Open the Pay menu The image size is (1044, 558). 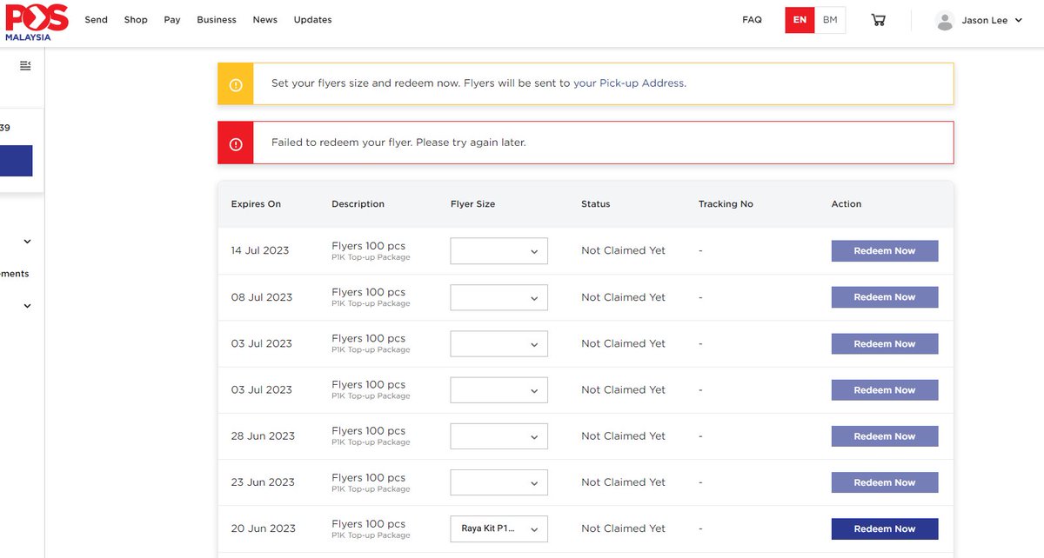[172, 20]
